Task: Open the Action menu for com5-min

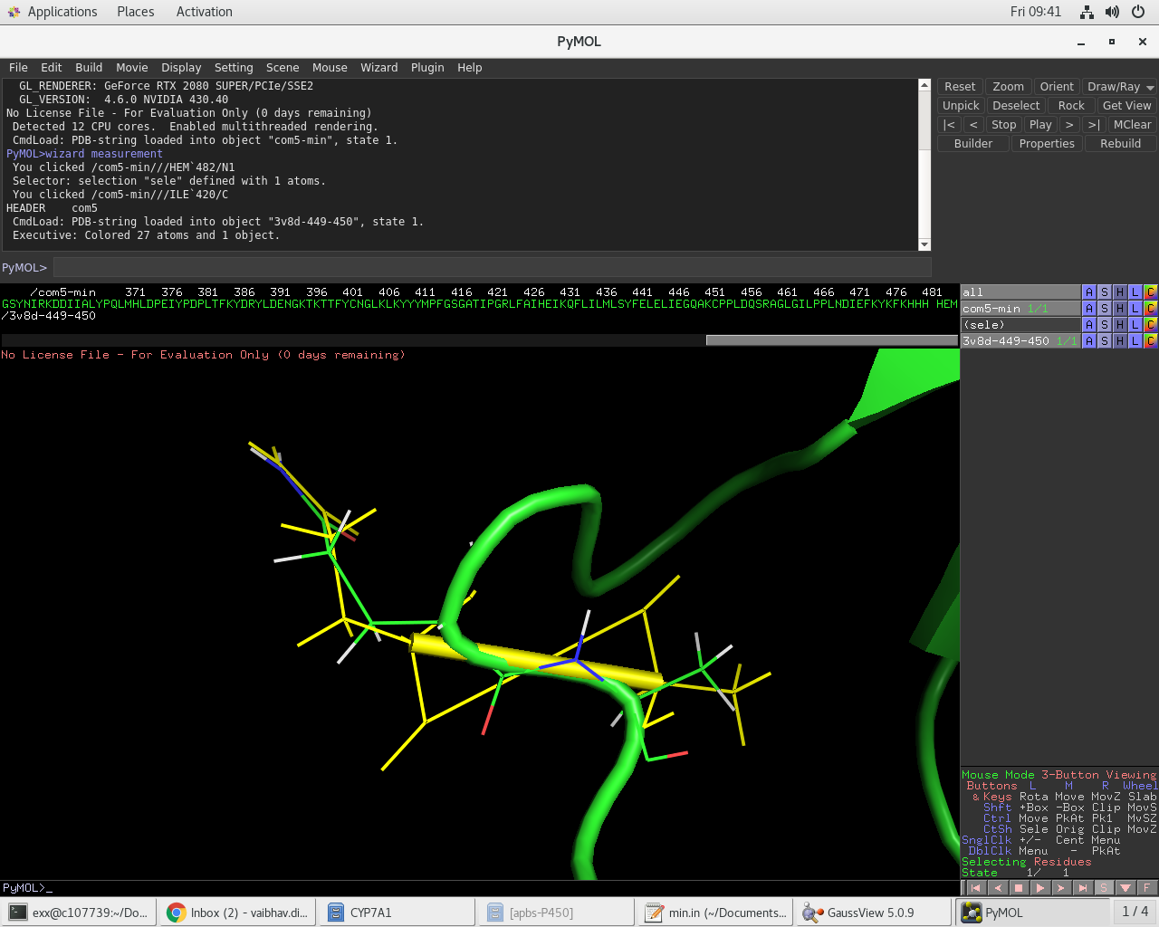Action: (x=1089, y=309)
